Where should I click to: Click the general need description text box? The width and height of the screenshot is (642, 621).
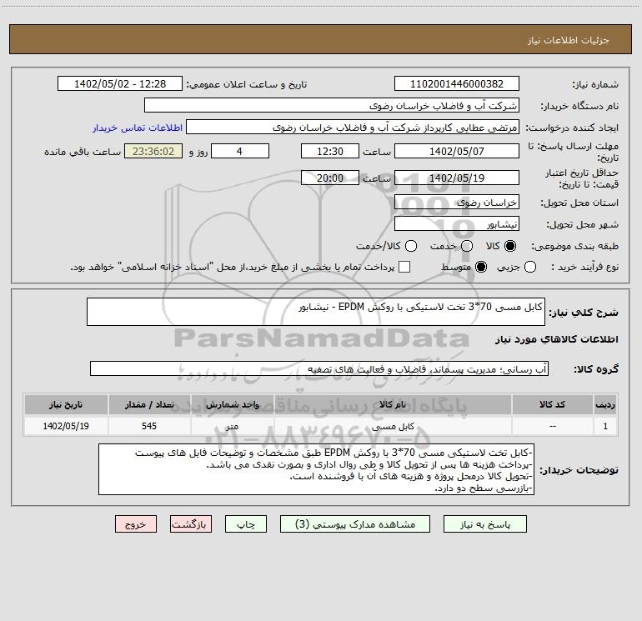coord(316,312)
